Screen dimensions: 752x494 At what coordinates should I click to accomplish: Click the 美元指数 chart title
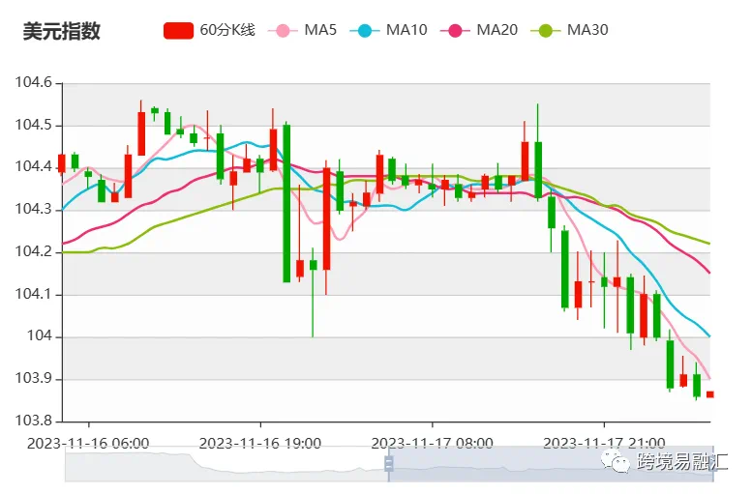[61, 31]
